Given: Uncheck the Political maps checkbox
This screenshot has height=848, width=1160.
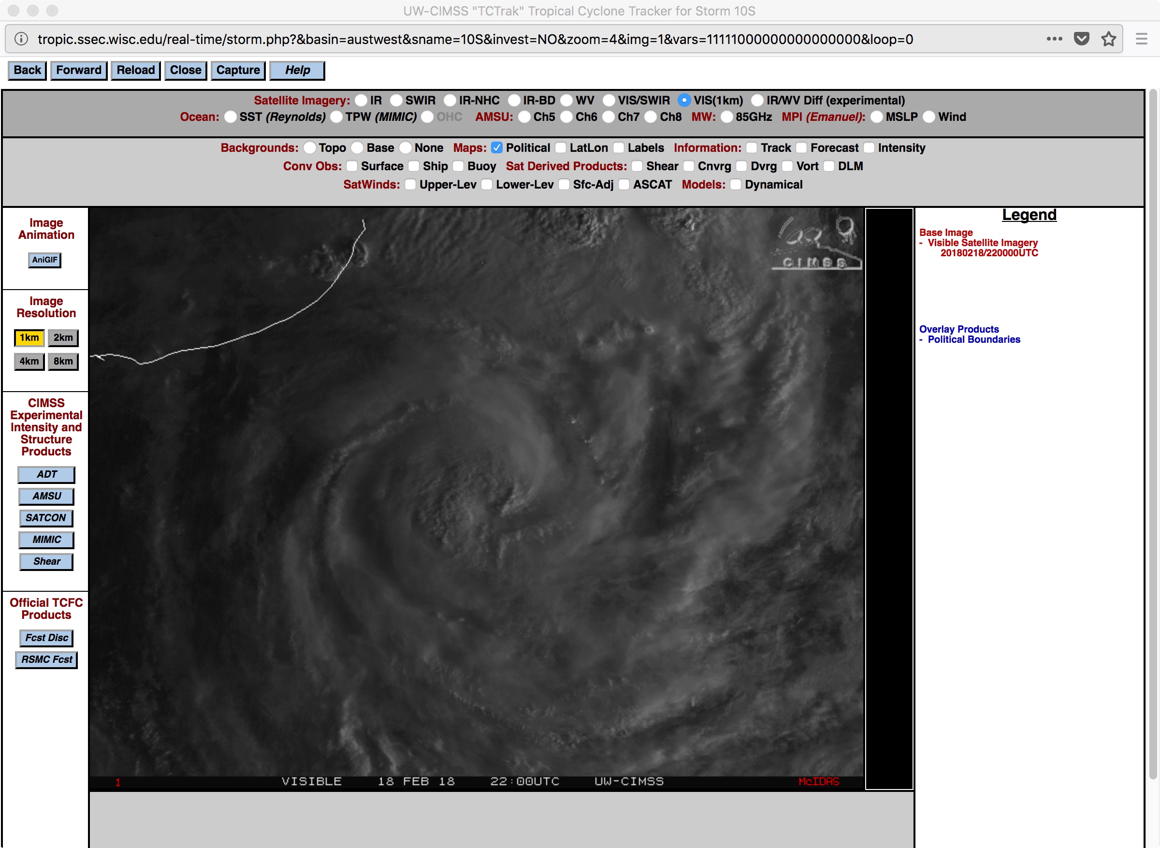Looking at the screenshot, I should (496, 148).
